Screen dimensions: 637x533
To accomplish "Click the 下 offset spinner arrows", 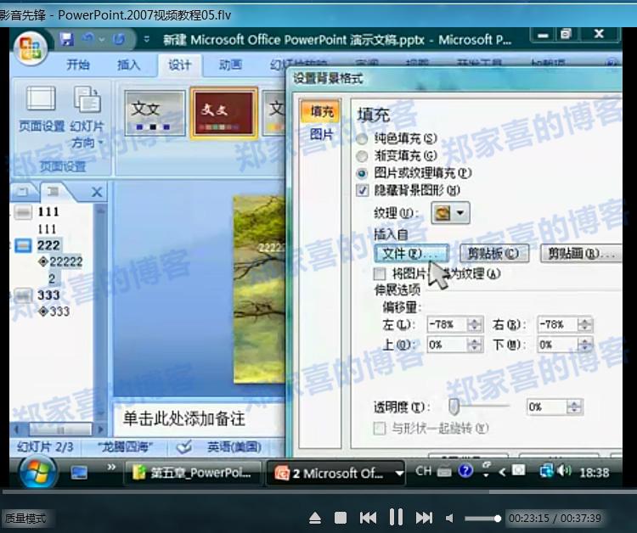I will (584, 345).
